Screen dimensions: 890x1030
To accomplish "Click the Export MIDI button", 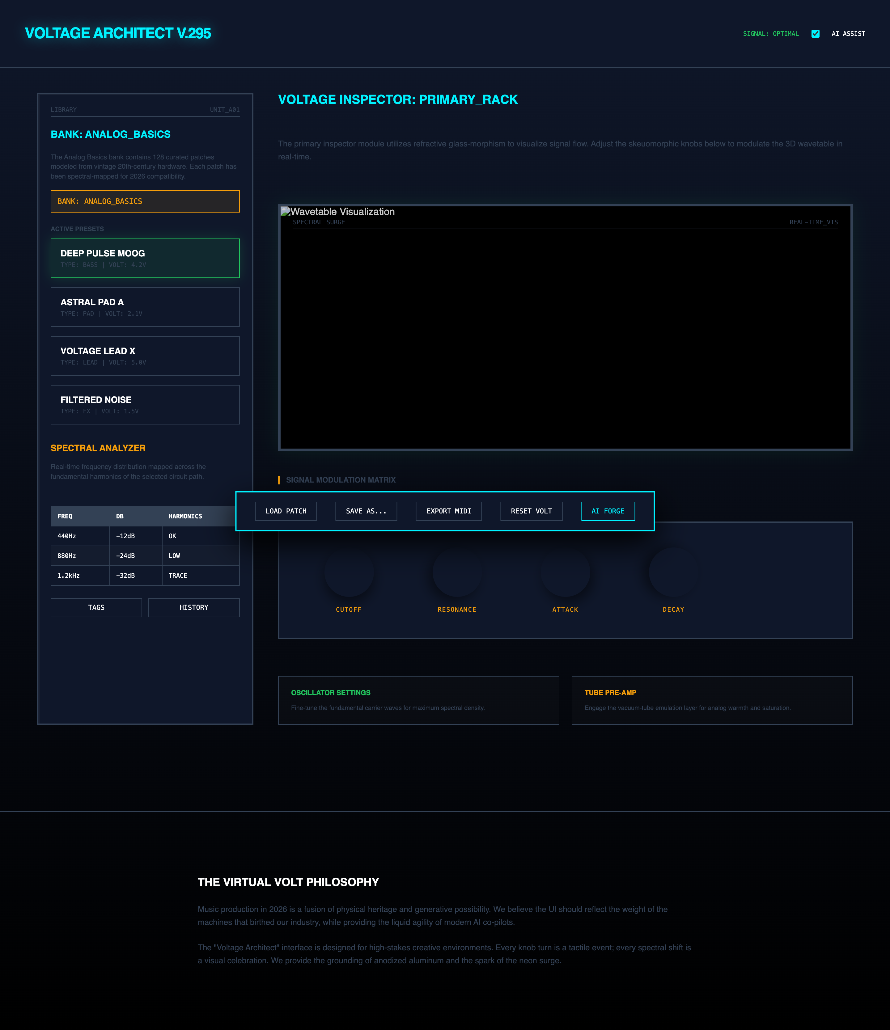I will pos(448,511).
